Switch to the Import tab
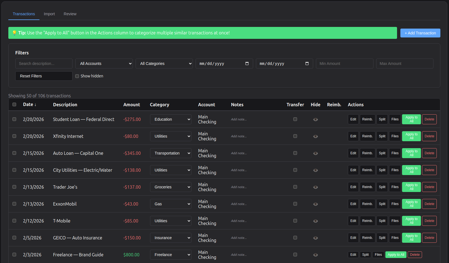Screen dimensions: 449x263 (49, 14)
